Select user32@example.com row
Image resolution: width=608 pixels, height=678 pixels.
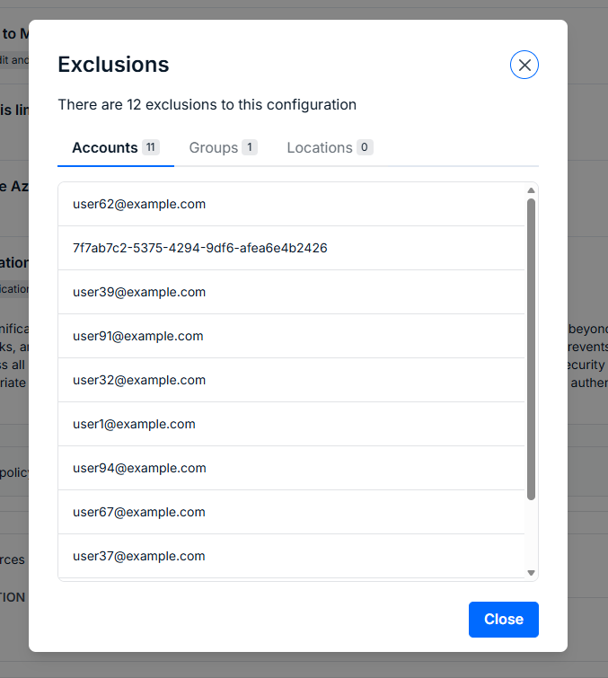click(x=292, y=380)
